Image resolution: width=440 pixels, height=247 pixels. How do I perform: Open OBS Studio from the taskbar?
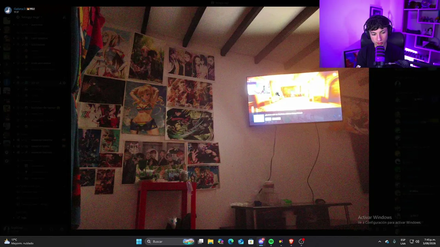pyautogui.click(x=301, y=242)
